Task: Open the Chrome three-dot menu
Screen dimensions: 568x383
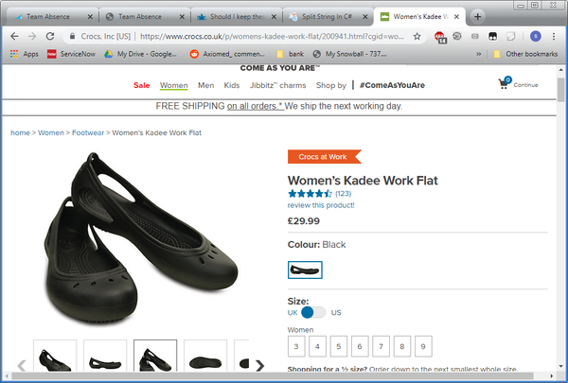Action: click(x=554, y=36)
